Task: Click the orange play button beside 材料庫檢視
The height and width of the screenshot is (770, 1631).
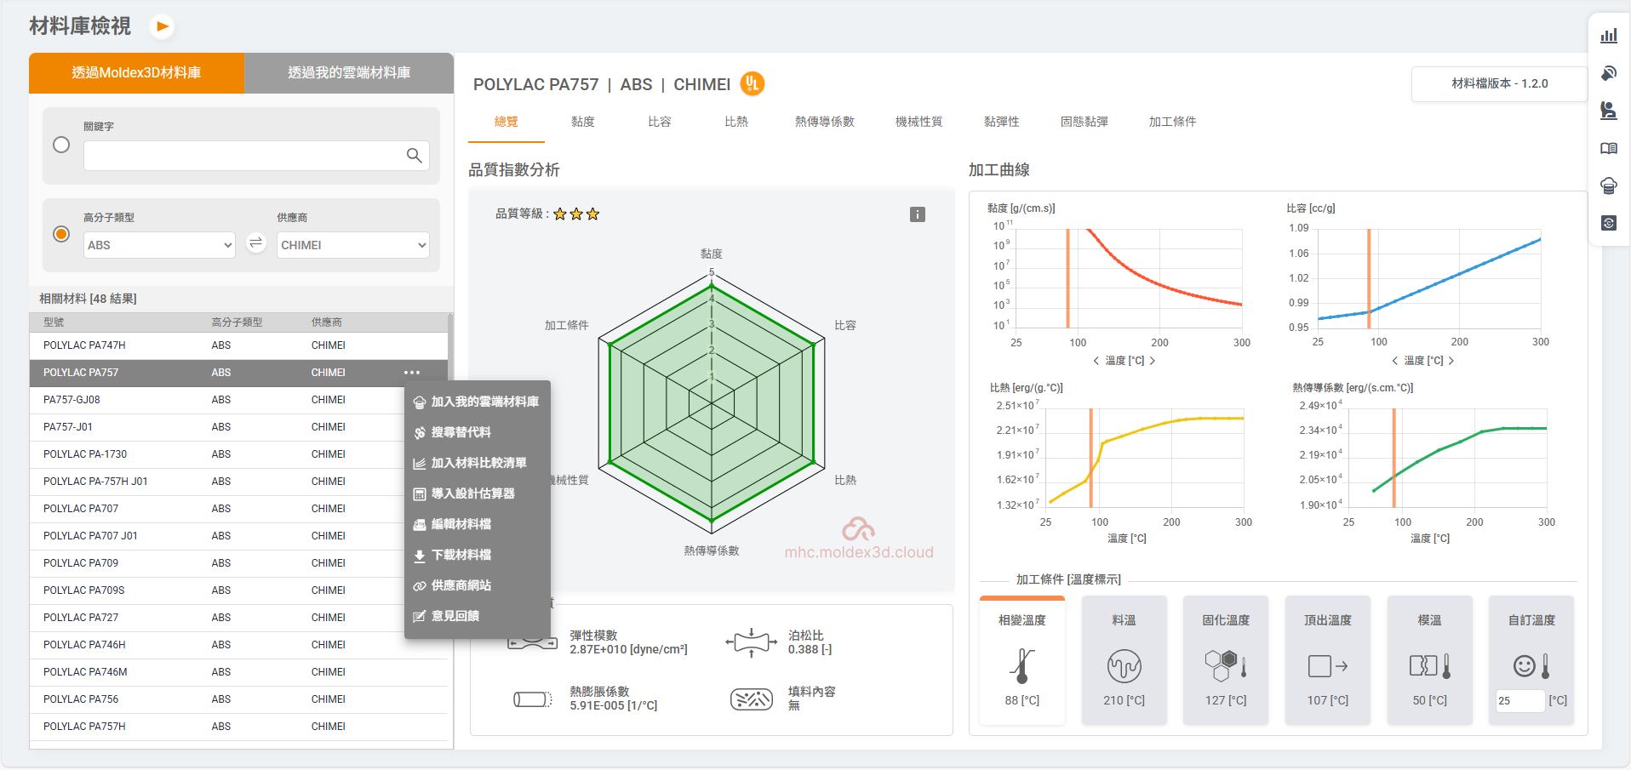Action: [162, 26]
